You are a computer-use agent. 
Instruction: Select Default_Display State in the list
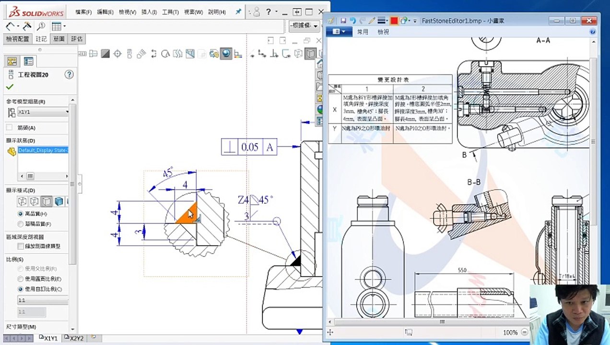coord(43,150)
